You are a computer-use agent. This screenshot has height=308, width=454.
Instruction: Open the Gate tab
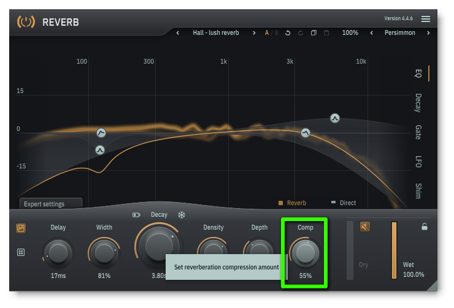click(418, 132)
